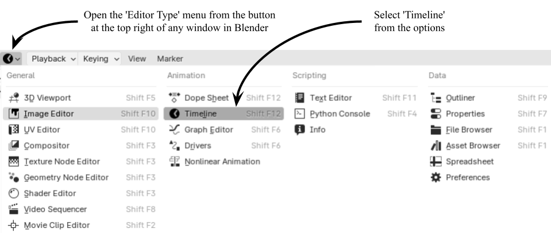
Task: Select Text Editor from Scripting
Action: click(x=330, y=98)
